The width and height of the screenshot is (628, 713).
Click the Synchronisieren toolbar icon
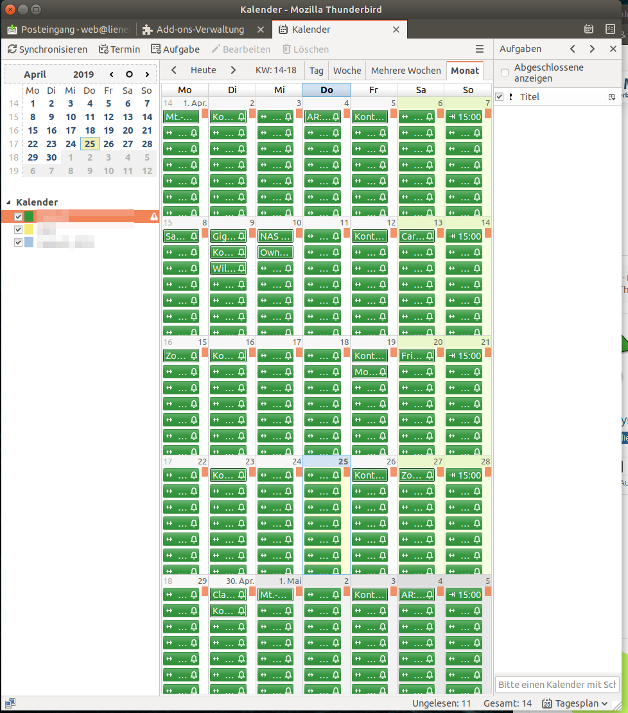pyautogui.click(x=12, y=49)
